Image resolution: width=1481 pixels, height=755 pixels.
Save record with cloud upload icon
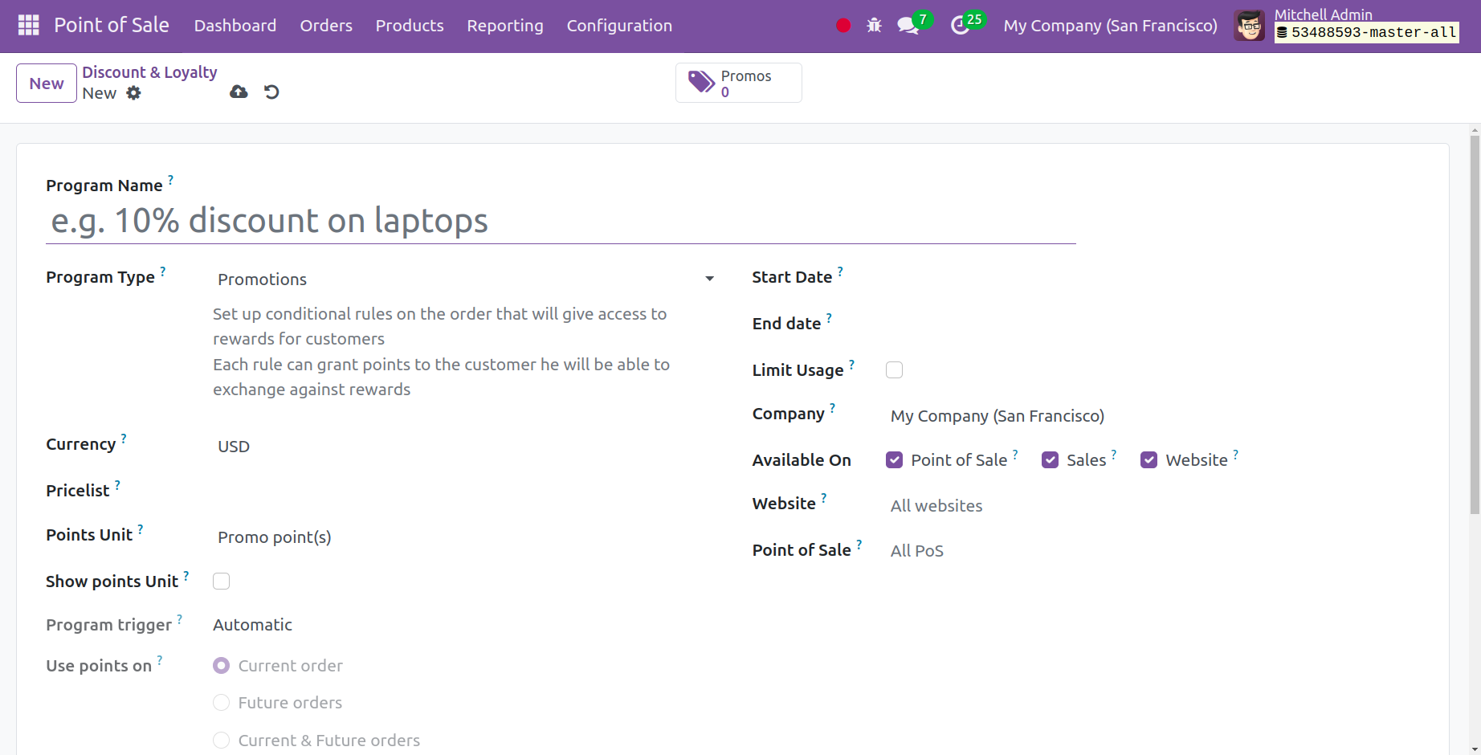[x=239, y=92]
